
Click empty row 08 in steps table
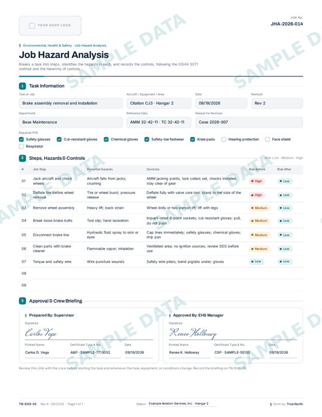click(x=161, y=273)
